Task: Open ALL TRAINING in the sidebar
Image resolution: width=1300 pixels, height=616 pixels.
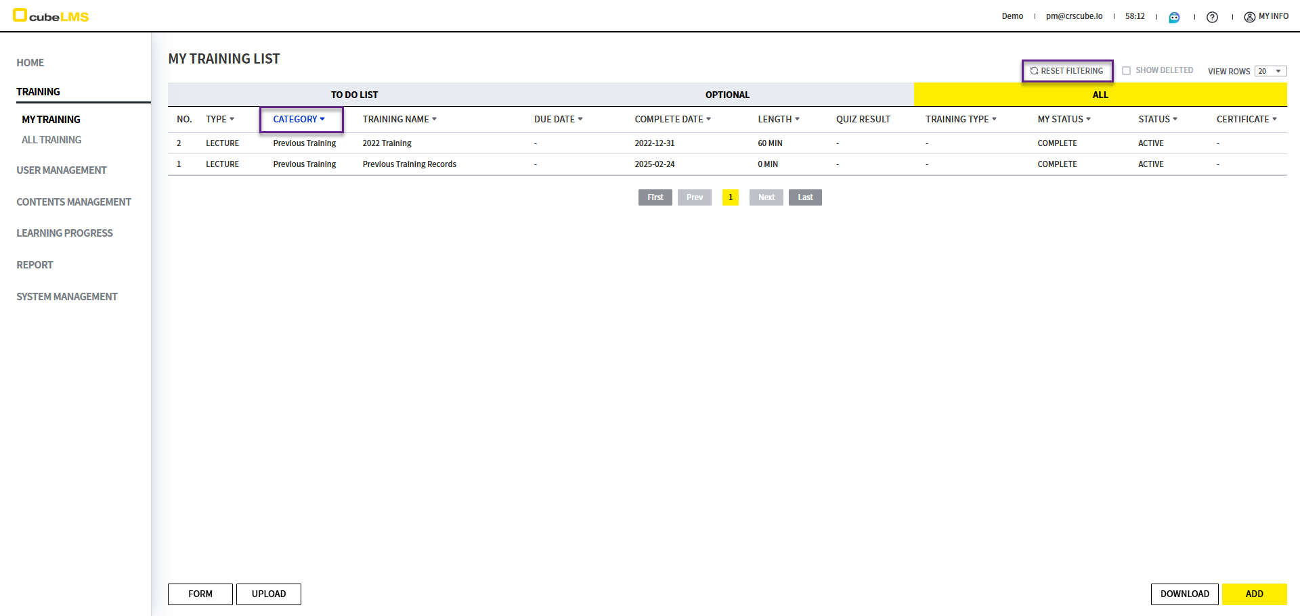Action: click(51, 140)
